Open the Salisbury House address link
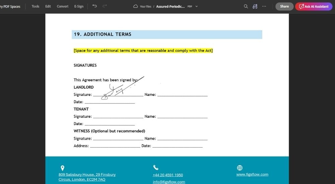The image size is (335, 184). point(87,177)
